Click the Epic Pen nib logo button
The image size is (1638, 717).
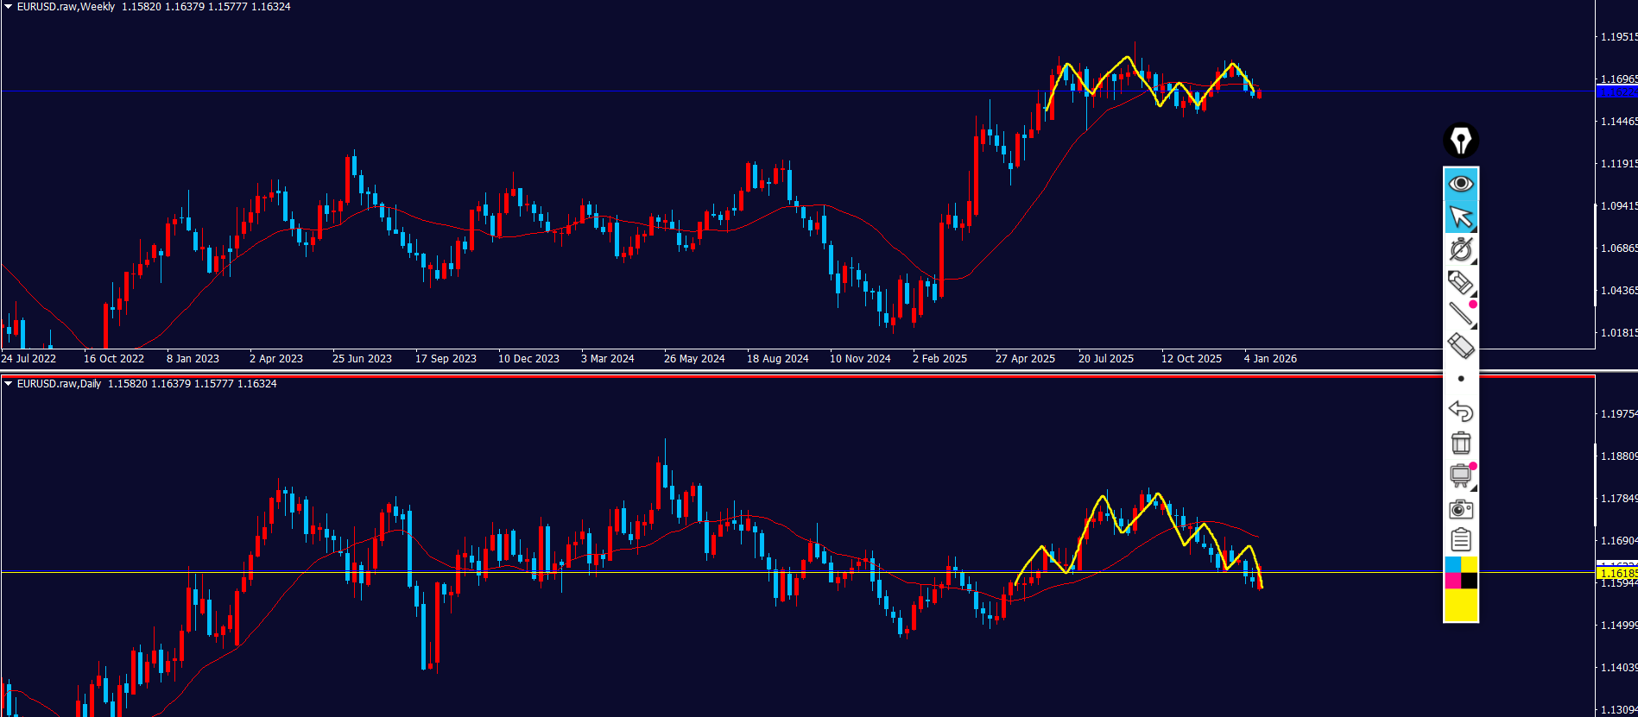click(x=1460, y=141)
